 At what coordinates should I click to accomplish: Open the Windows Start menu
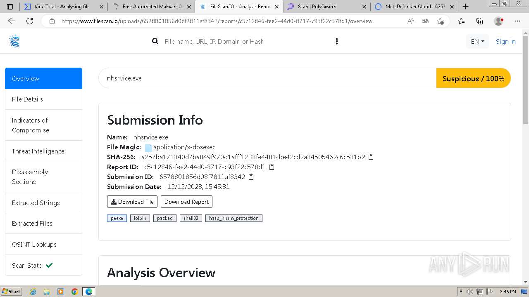pyautogui.click(x=12, y=292)
